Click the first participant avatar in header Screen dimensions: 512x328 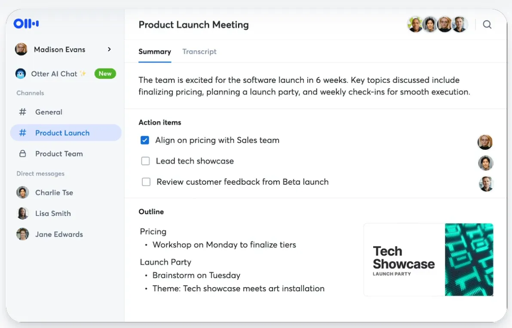pos(415,24)
